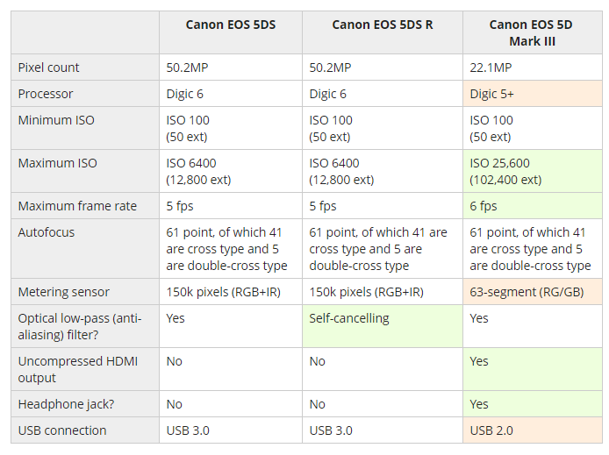Click the Digic 5+ highlighted cell
609x455 pixels.
click(533, 94)
